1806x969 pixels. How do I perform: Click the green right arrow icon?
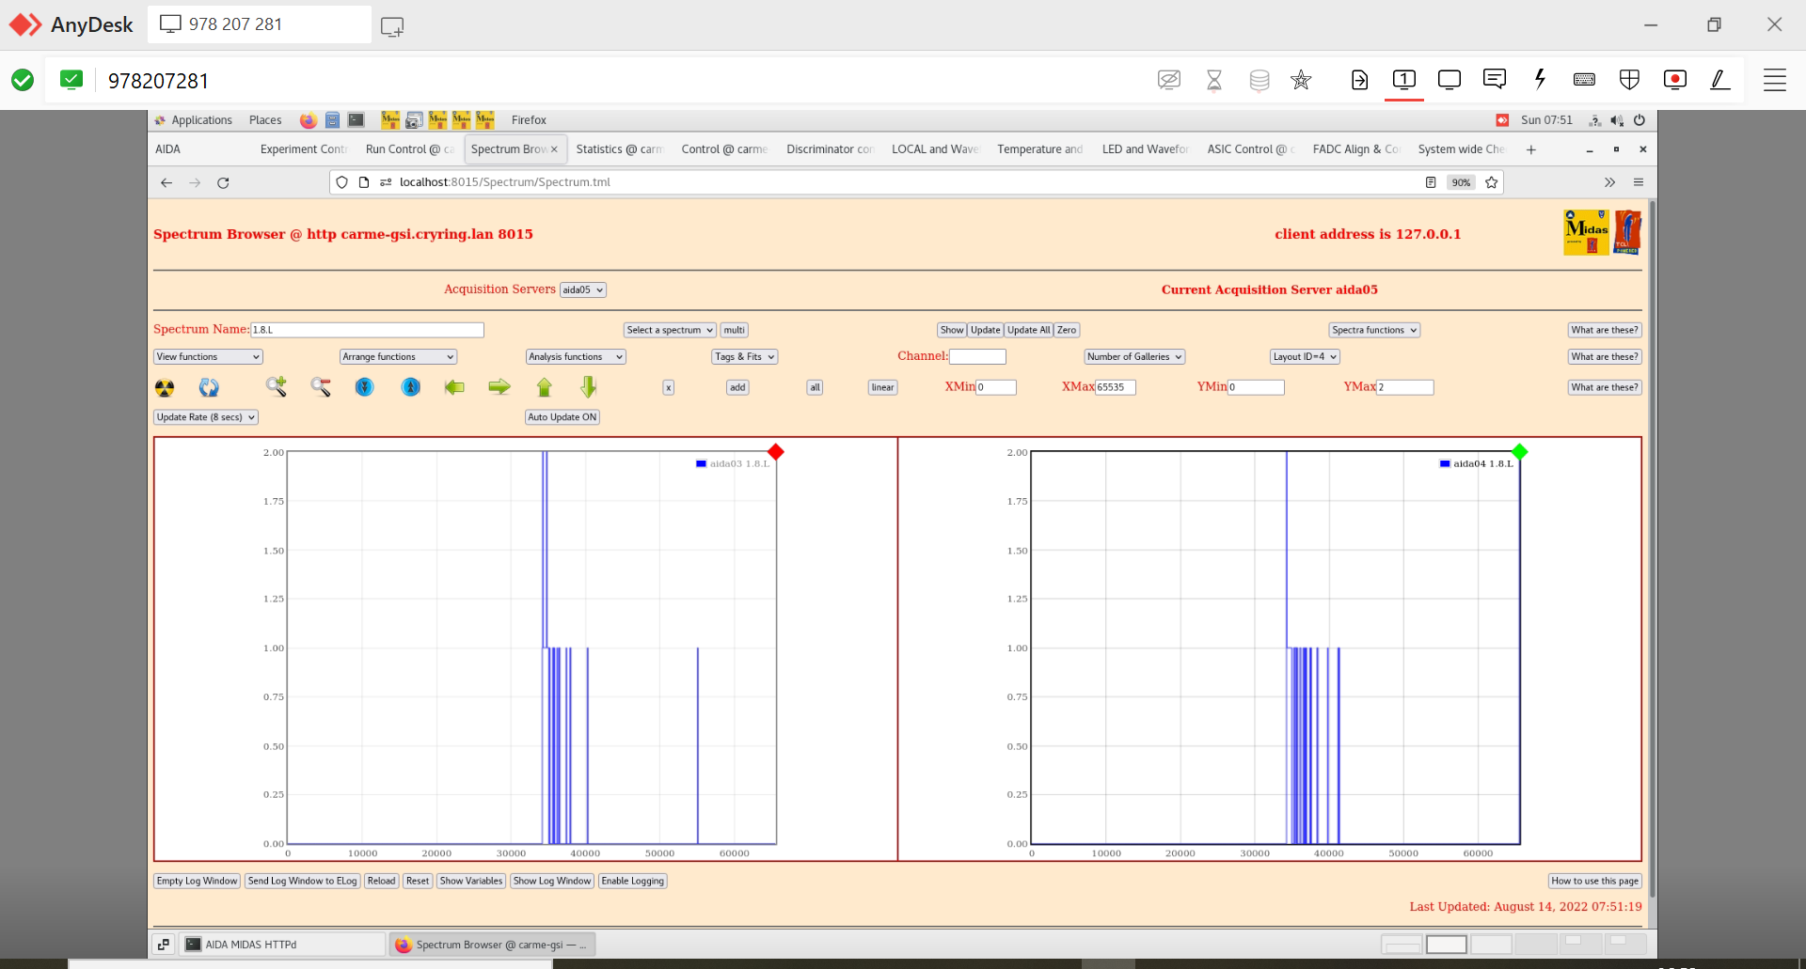point(499,387)
